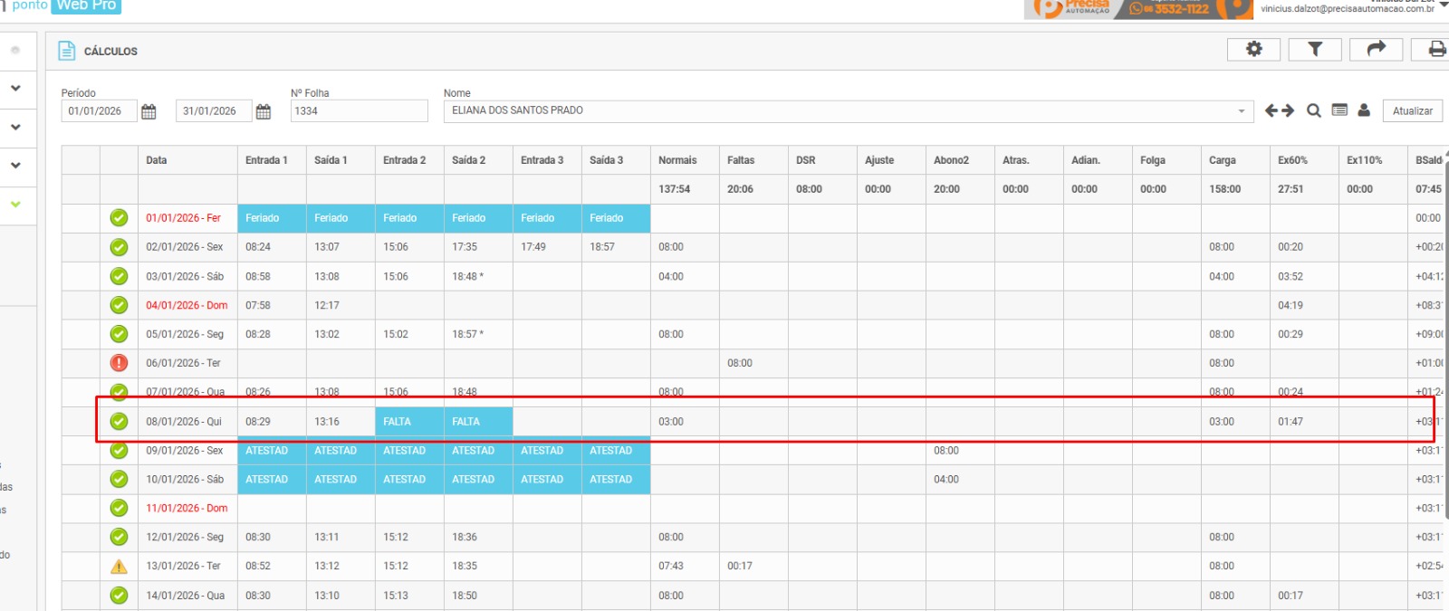
Task: Click the yellow warning status on 13/01/2026
Action: tap(119, 567)
